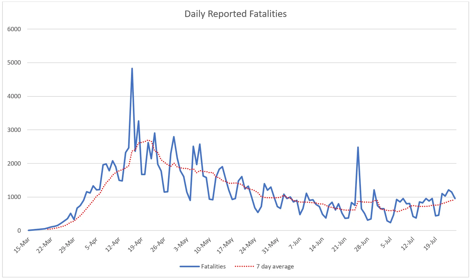Click the 22-Mar date axis label
This screenshot has width=470, height=279.
point(44,245)
